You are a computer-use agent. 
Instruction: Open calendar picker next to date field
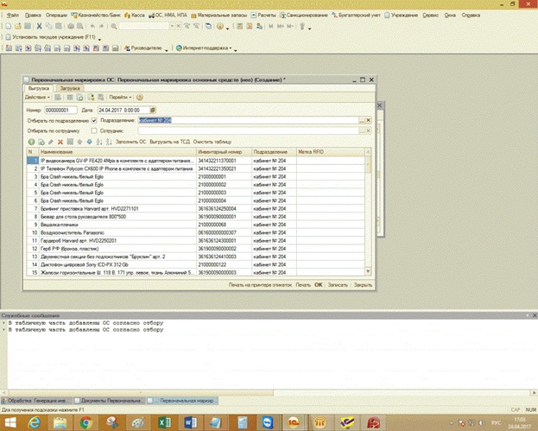pos(153,111)
